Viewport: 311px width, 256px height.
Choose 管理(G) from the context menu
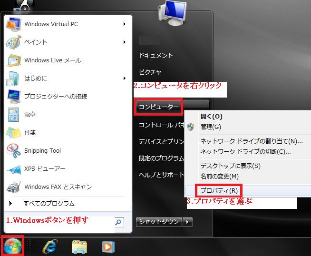211,127
